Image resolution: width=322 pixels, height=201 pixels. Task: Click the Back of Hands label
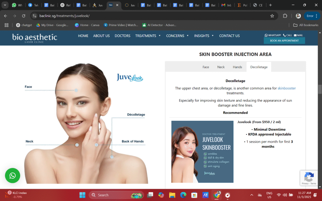point(133,141)
